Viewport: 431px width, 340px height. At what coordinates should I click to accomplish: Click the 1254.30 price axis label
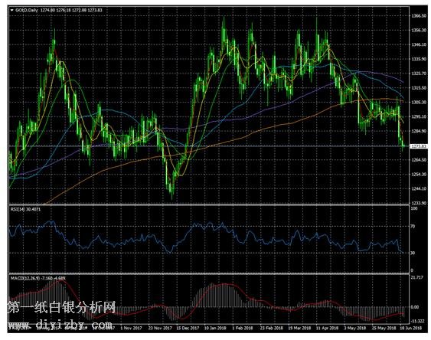418,175
